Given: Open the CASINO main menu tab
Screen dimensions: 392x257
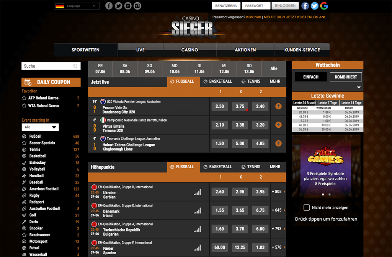Looking at the screenshot, I should [190, 50].
